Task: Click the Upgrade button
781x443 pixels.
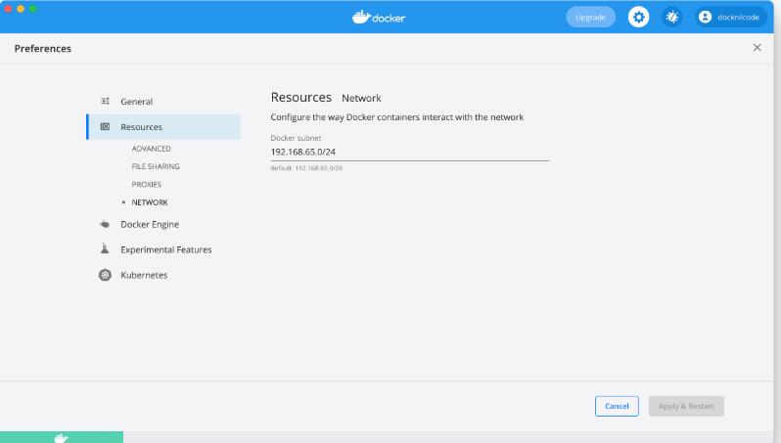Action: pos(590,17)
